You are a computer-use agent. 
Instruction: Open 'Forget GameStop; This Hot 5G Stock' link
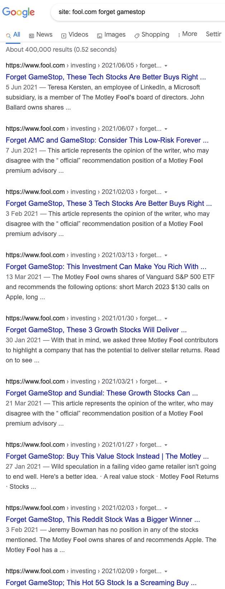coord(101,583)
